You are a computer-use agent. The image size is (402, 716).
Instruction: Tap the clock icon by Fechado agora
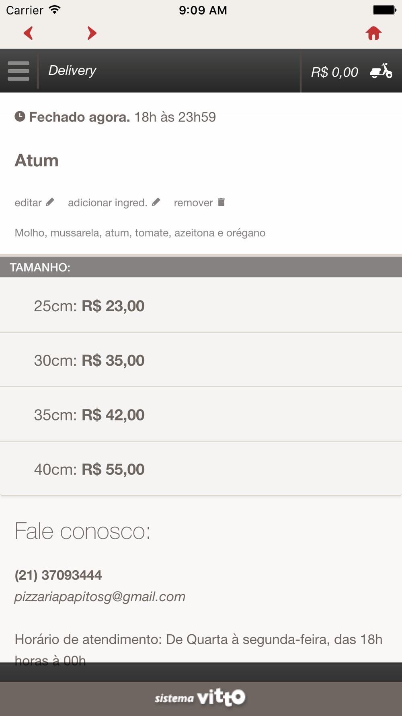coord(20,117)
